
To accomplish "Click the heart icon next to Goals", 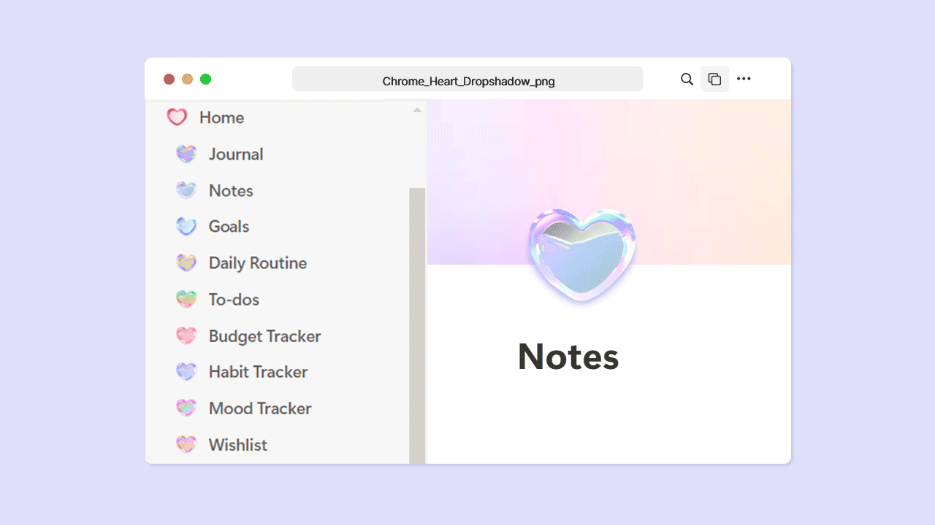I will click(x=186, y=226).
